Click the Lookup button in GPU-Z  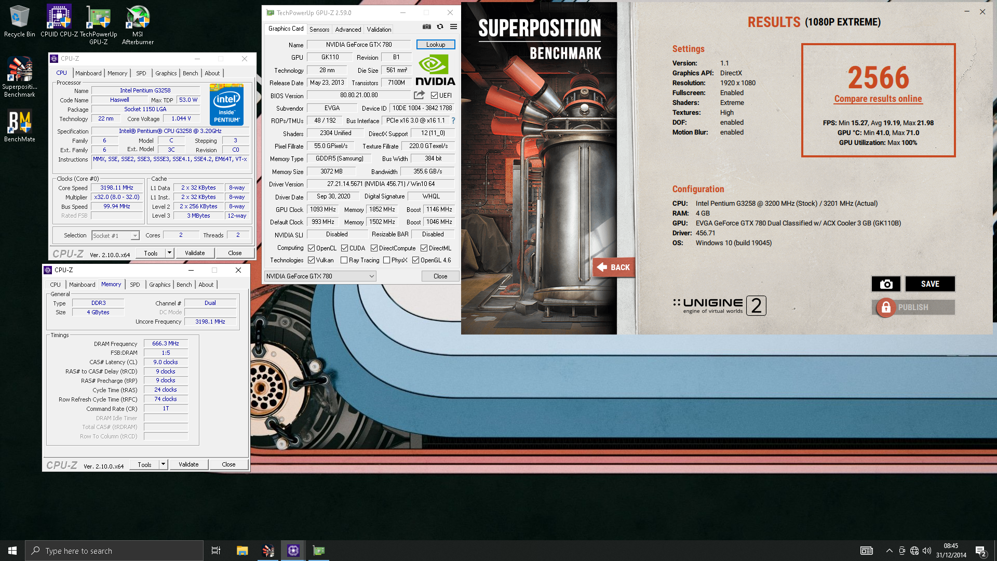pos(436,45)
